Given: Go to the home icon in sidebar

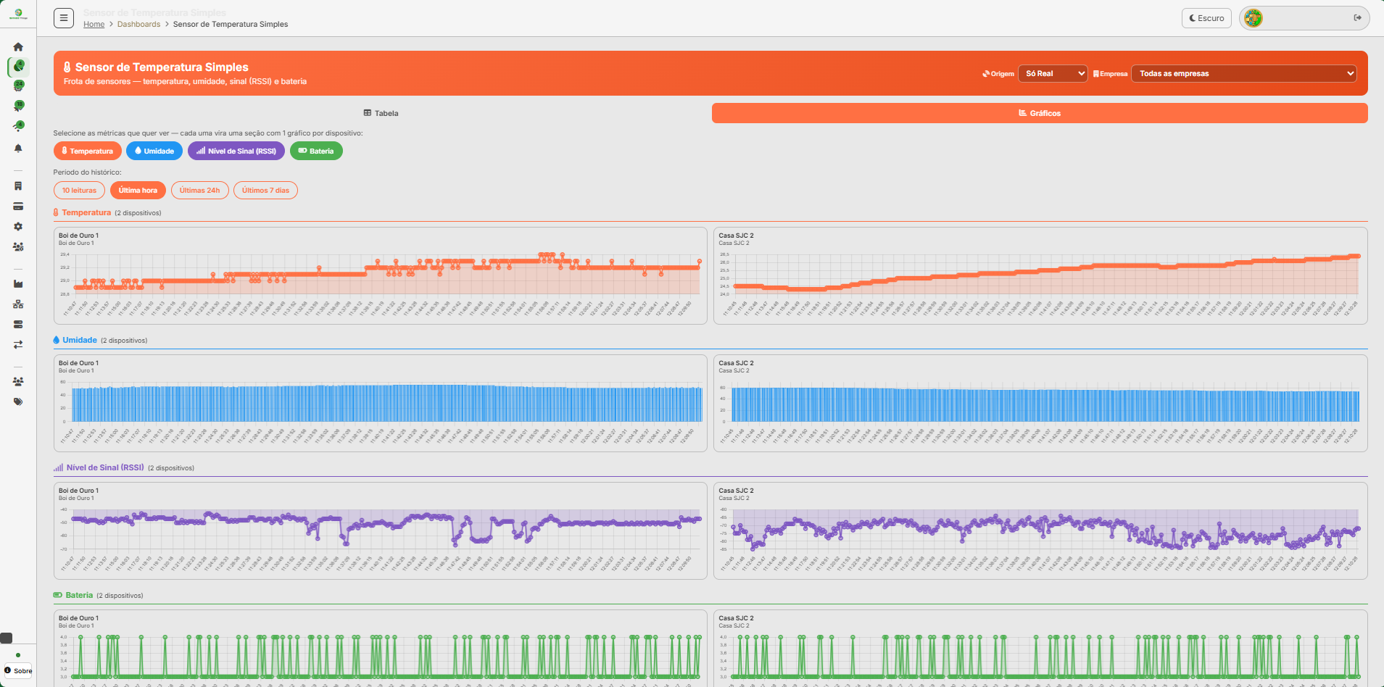Looking at the screenshot, I should click(x=18, y=47).
